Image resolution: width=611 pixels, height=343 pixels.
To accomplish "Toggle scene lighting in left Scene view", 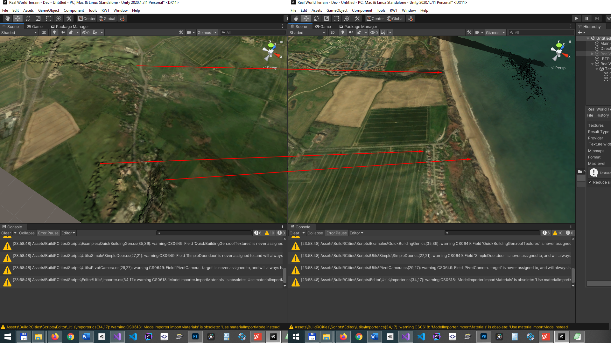I will pos(54,32).
